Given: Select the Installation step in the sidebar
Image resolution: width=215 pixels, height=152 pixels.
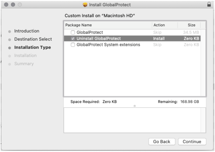Looking at the screenshot, I should 25,56.
